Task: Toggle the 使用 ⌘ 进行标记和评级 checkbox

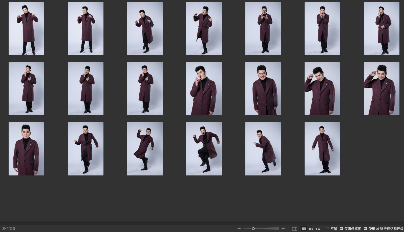Action: click(365, 229)
